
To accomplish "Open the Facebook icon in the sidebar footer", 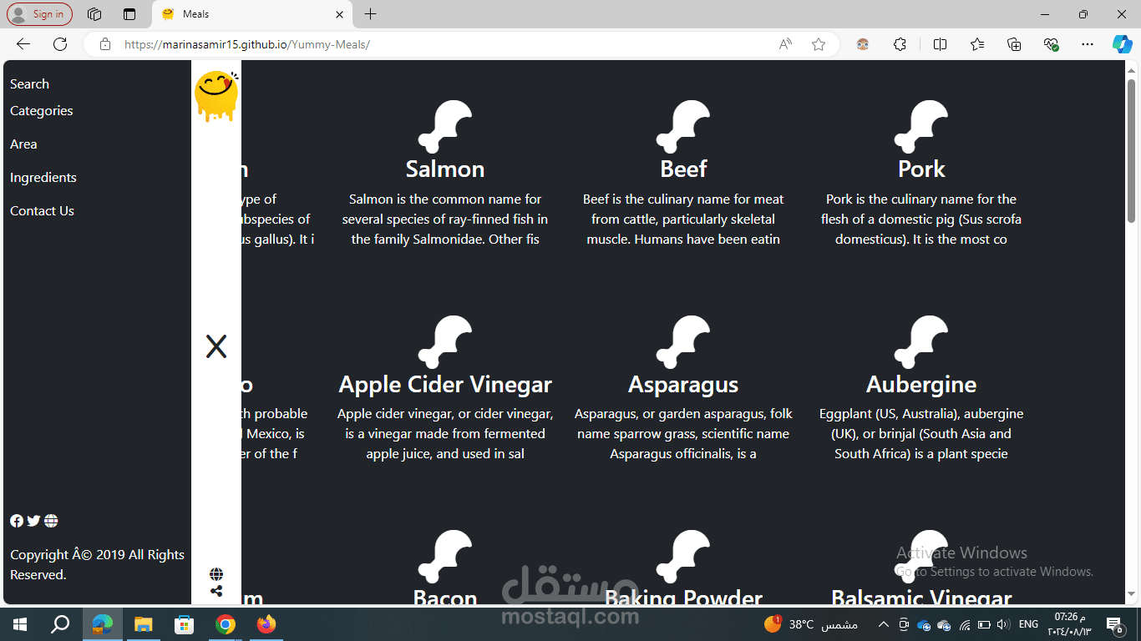I will click(x=17, y=521).
